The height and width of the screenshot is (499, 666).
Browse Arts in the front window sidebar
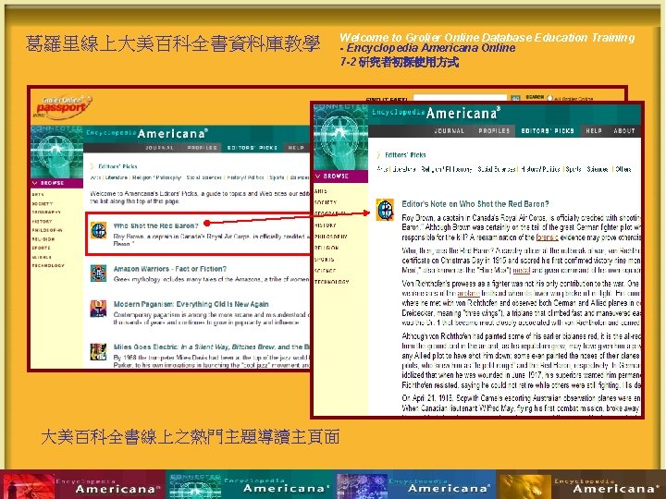(x=321, y=191)
